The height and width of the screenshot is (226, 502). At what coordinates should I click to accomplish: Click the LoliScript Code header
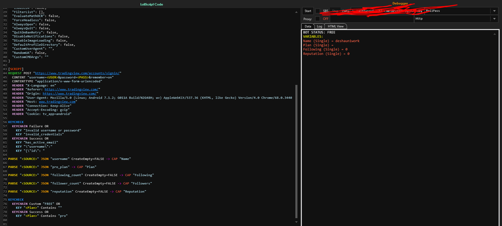151,4
